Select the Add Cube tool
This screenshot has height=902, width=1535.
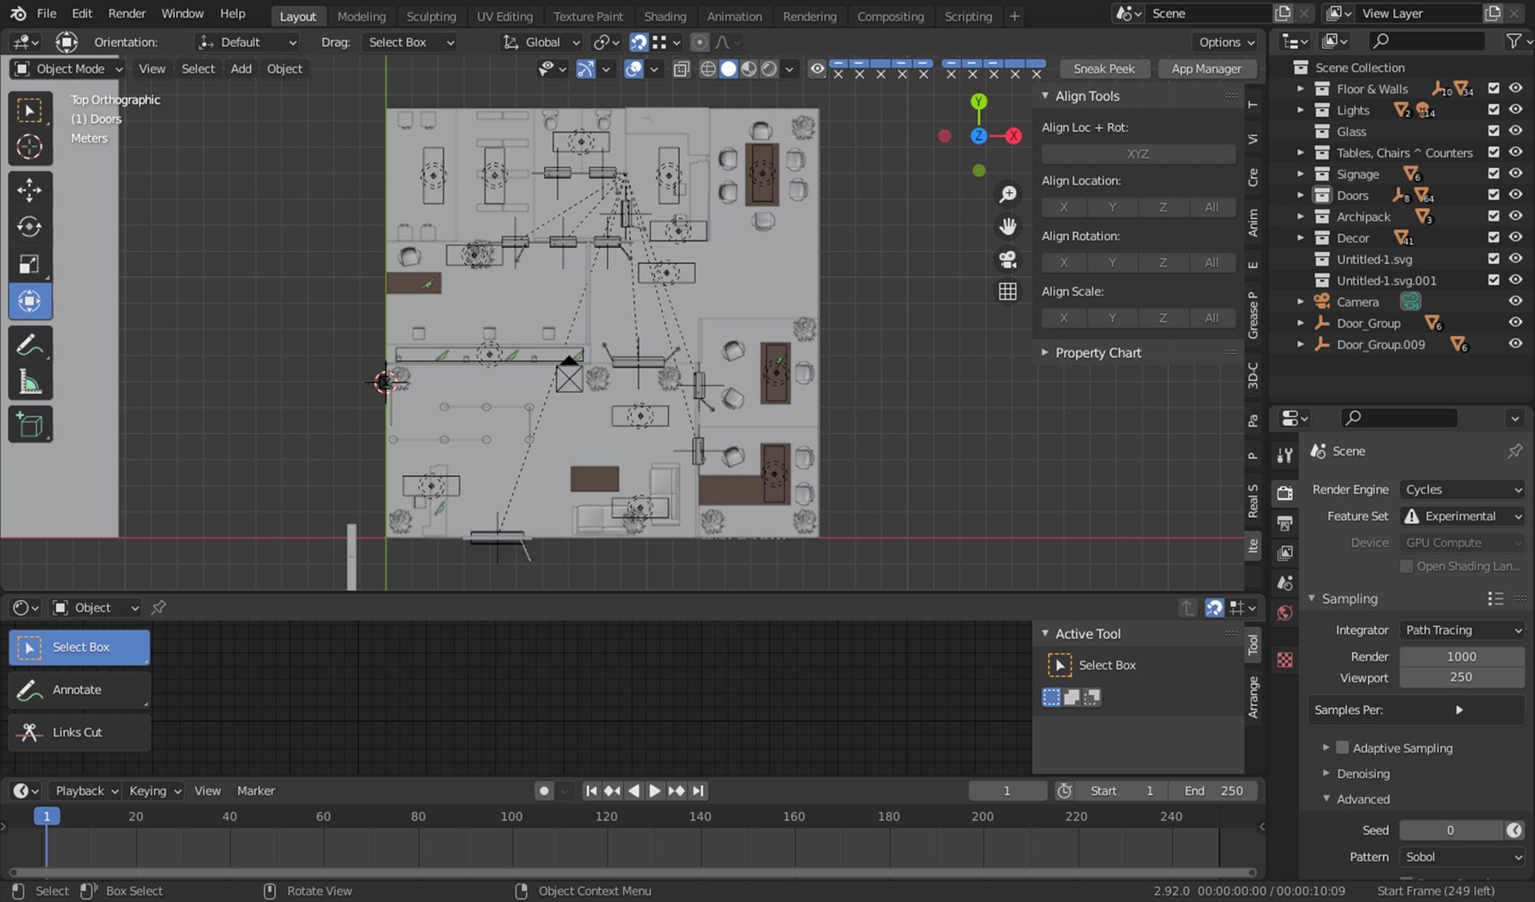29,425
